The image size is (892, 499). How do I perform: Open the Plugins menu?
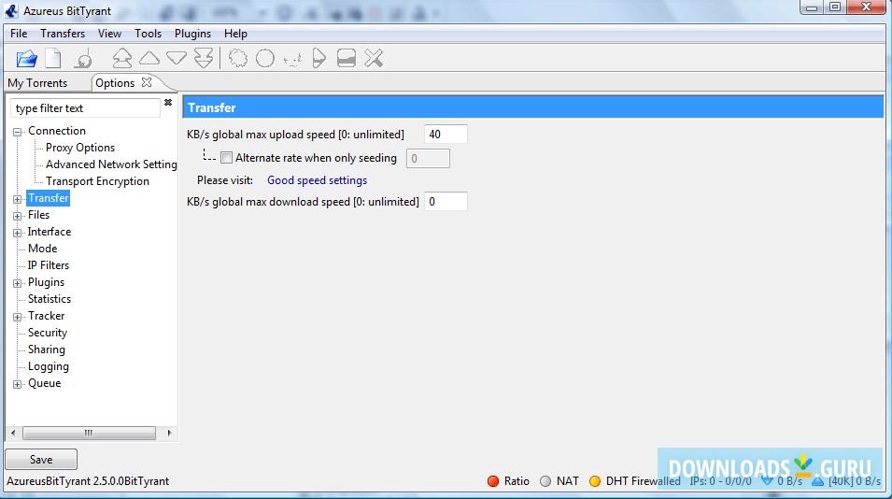(192, 34)
